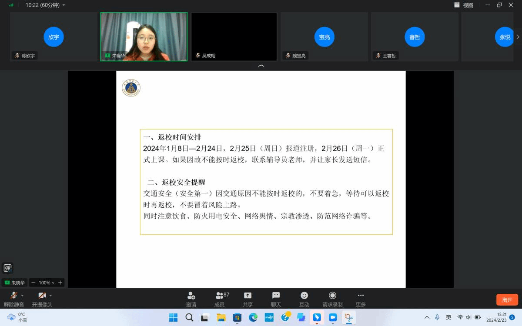Screen dimensions: 522x326
Task: Show the 成员 members list
Action: (220, 299)
